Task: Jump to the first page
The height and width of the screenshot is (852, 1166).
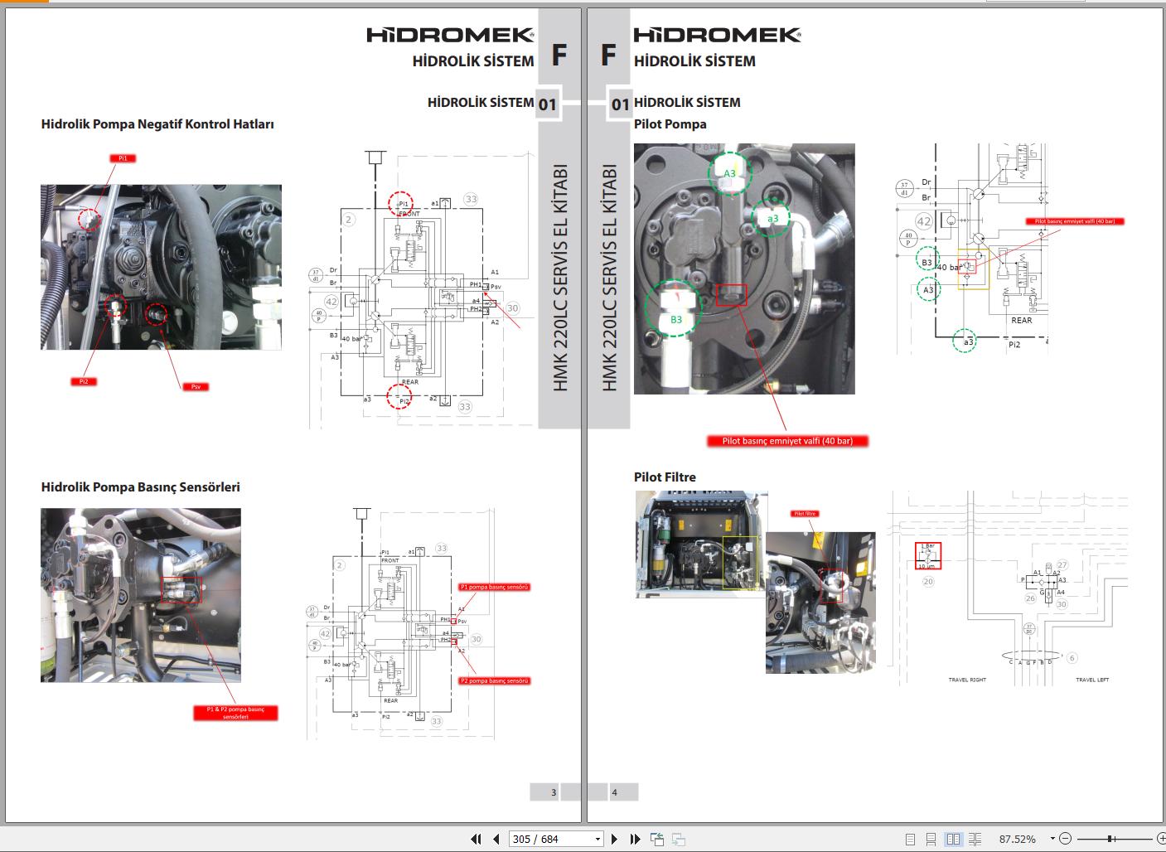Action: [x=477, y=839]
